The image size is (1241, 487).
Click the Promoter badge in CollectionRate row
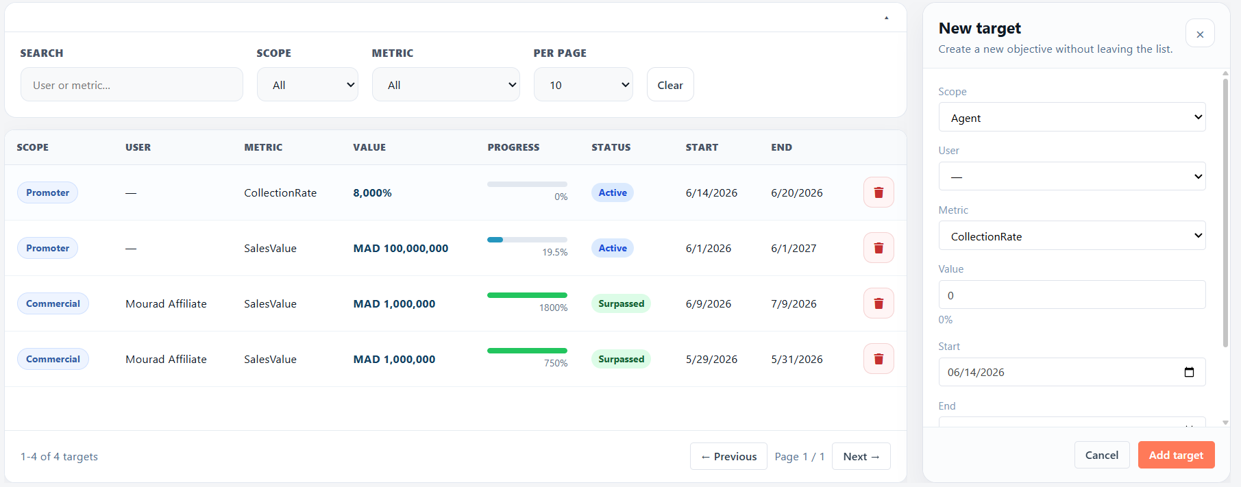pyautogui.click(x=47, y=192)
